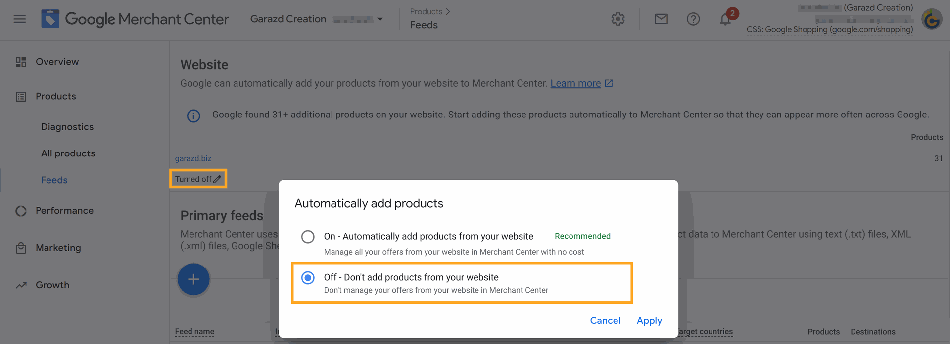Viewport: 950px width, 344px height.
Task: Click the Recommended label in dialog
Action: [x=582, y=236]
